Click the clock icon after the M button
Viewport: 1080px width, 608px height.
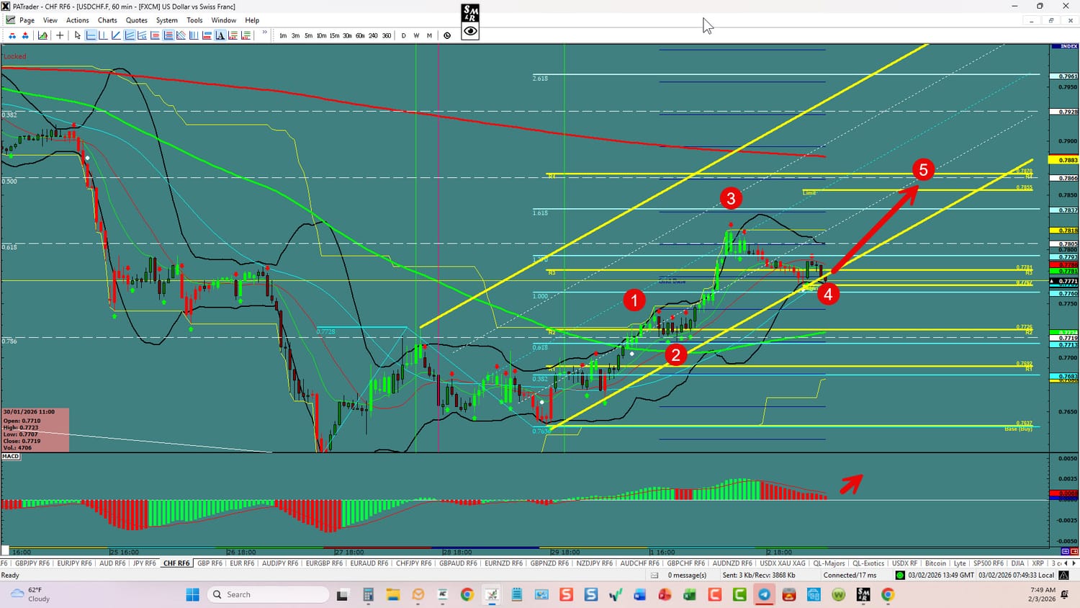(x=447, y=35)
